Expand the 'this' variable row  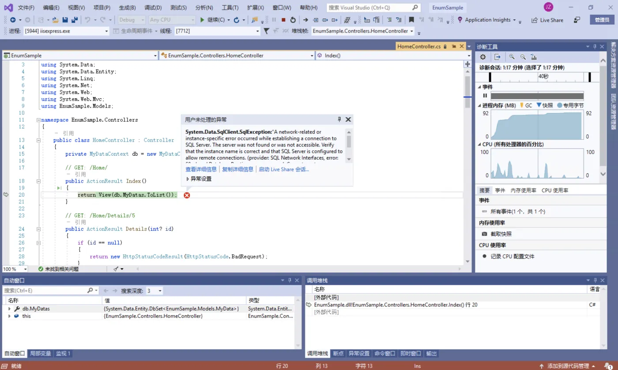pyautogui.click(x=9, y=316)
